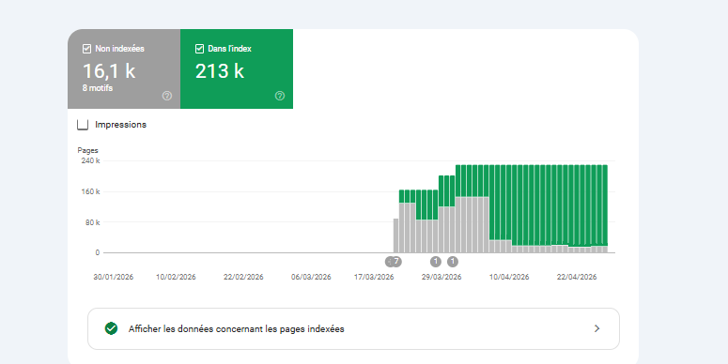Click the 22/02/2026 date label
Viewport: 728px width, 364px height.
tap(243, 277)
